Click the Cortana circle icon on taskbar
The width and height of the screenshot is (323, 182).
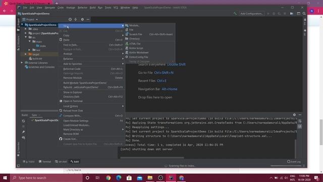point(87,177)
